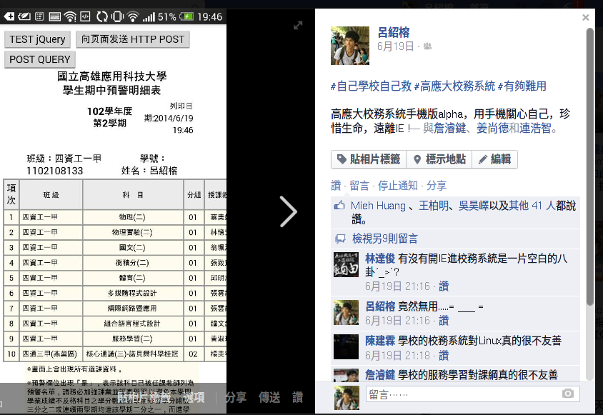
Task: Click the 6月19日 post date link
Action: (395, 46)
